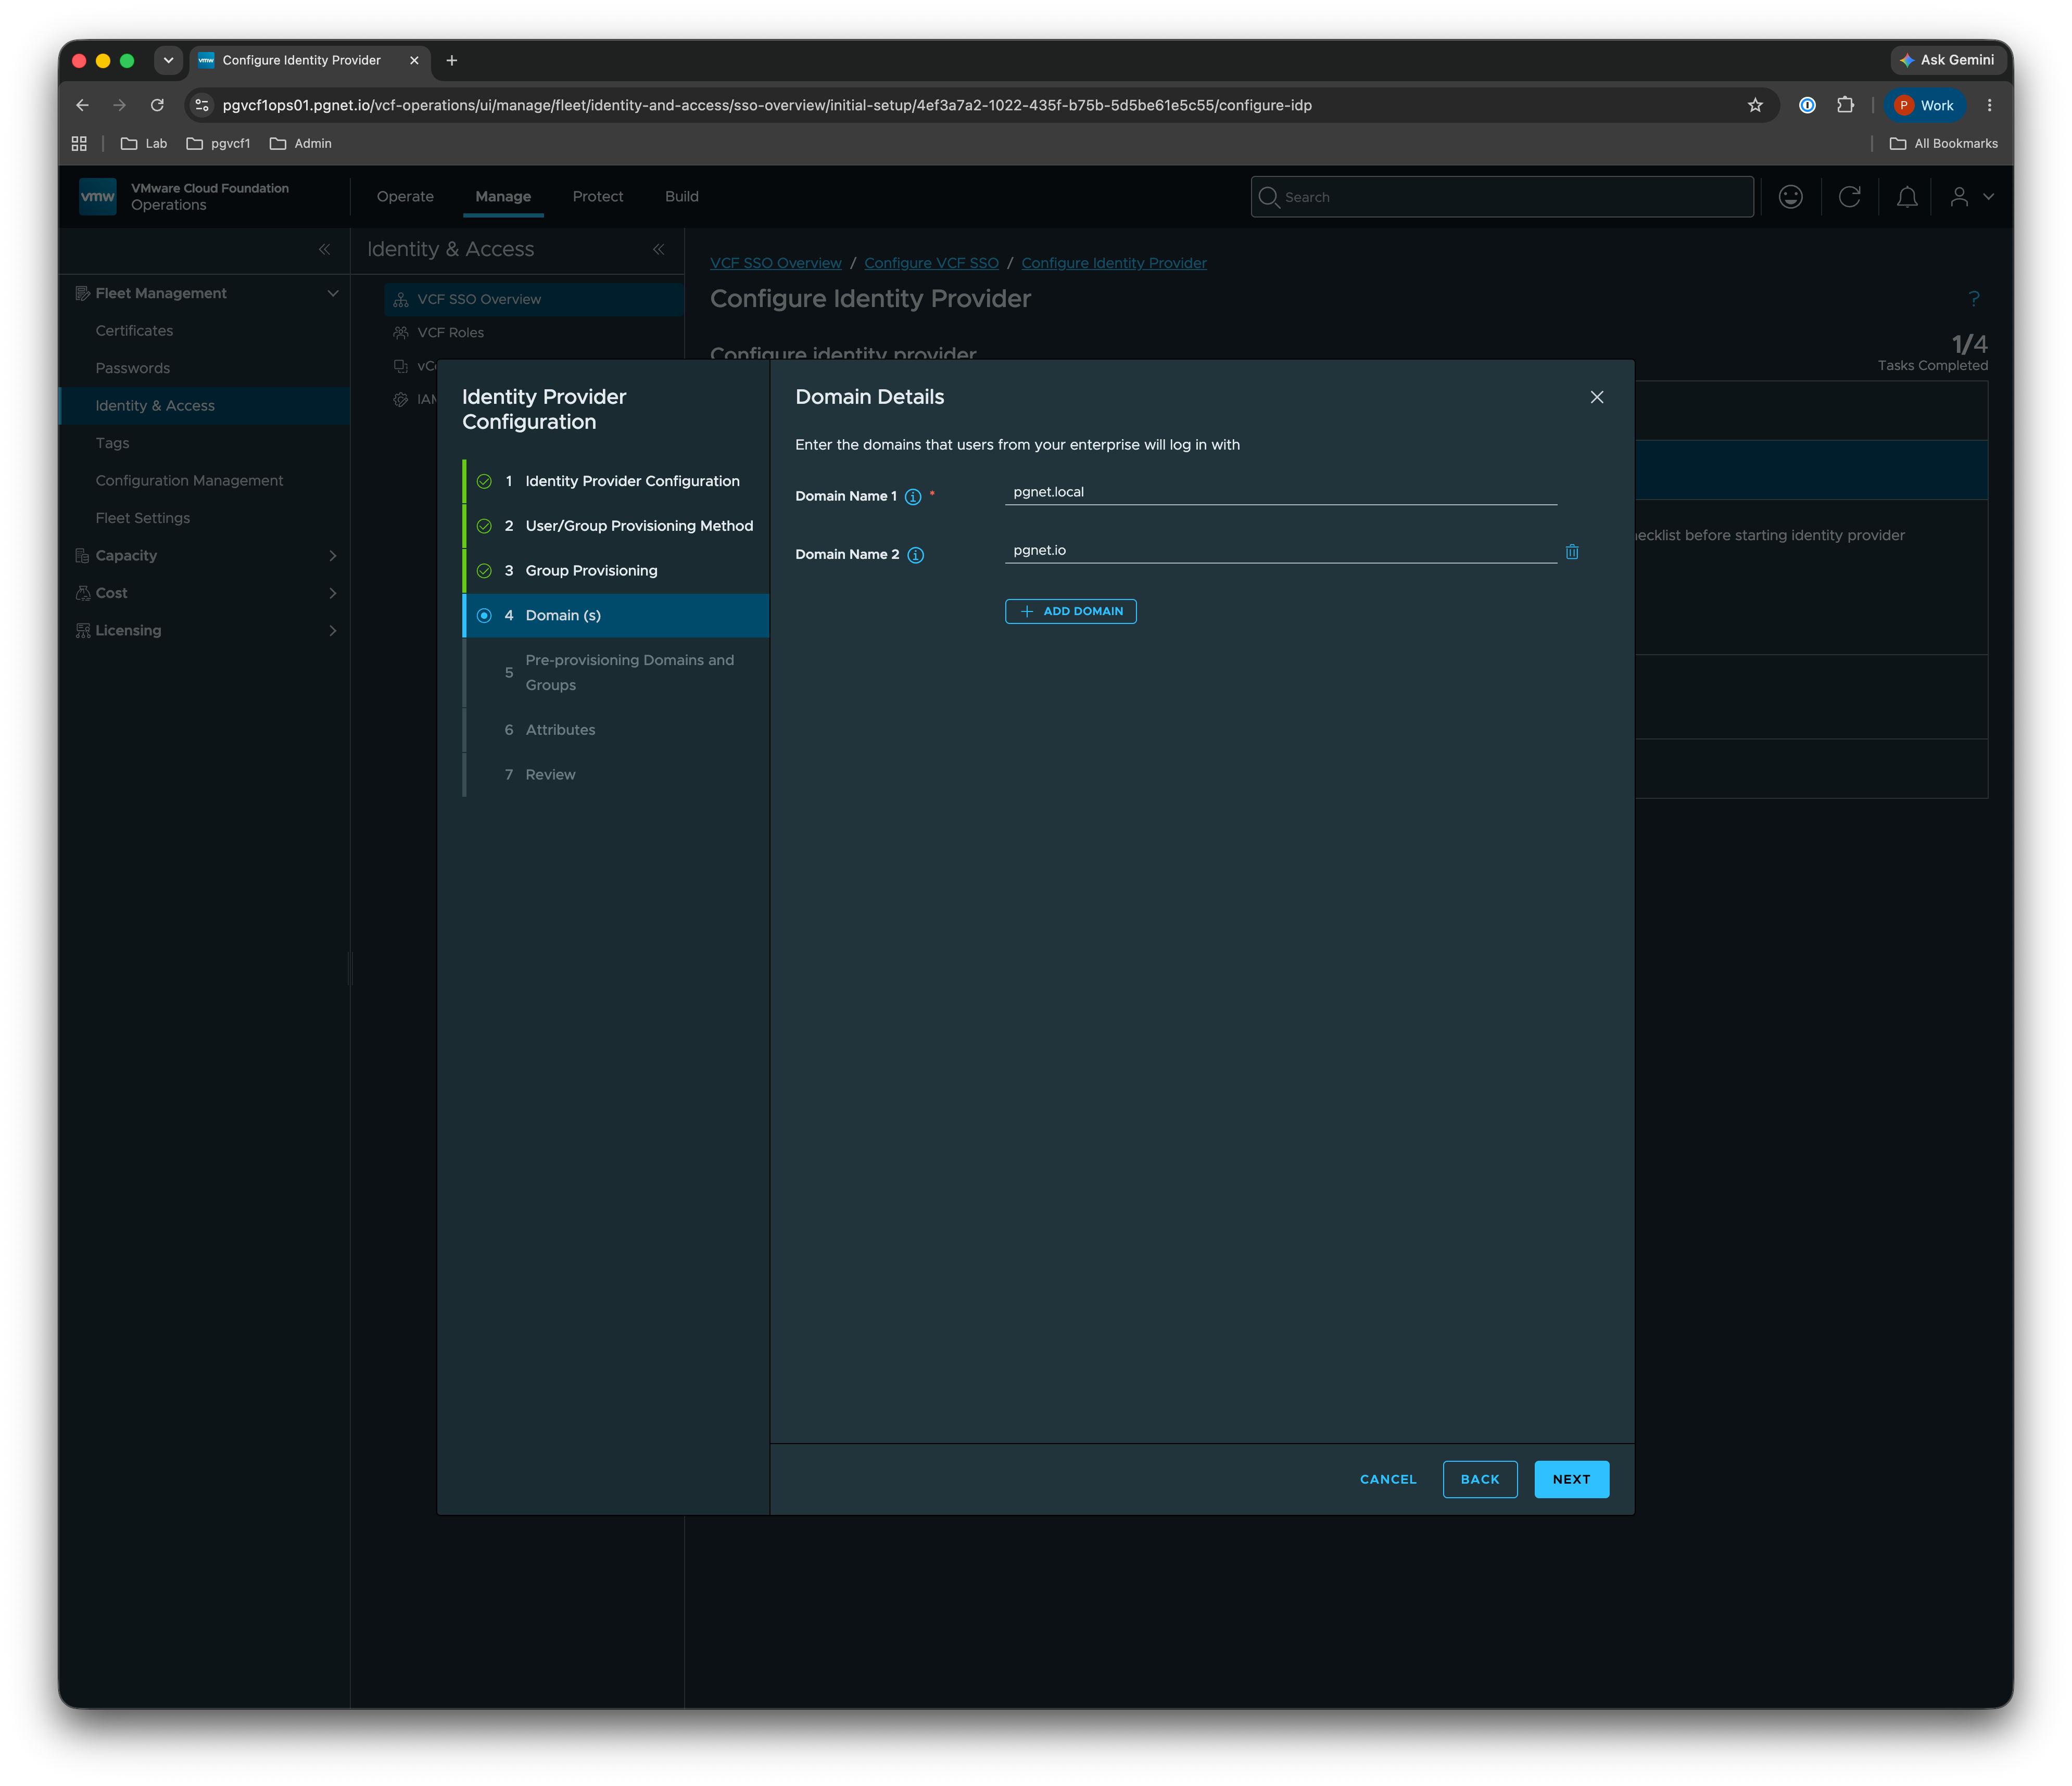Image resolution: width=2072 pixels, height=1786 pixels.
Task: Open the user account dropdown
Action: point(1972,197)
